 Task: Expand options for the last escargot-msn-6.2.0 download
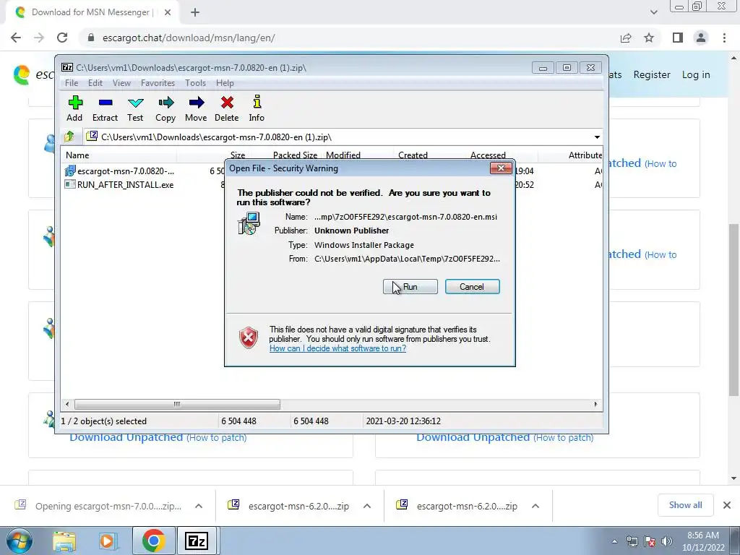(535, 506)
